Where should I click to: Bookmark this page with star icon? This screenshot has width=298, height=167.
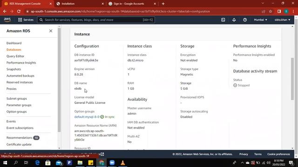click(x=271, y=11)
